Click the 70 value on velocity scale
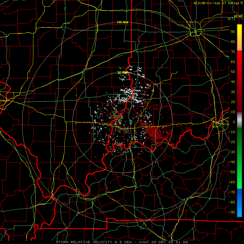Viewport: 244px width, 244px height. point(233,52)
